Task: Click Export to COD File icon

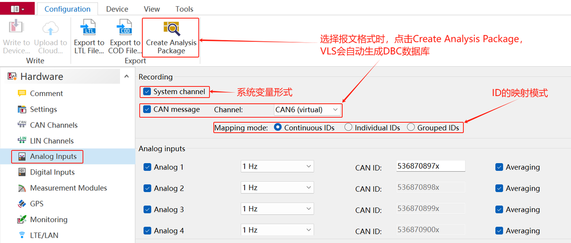Action: [x=125, y=28]
